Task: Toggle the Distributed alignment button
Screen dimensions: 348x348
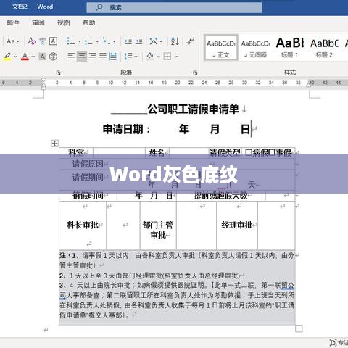Action: coord(113,57)
